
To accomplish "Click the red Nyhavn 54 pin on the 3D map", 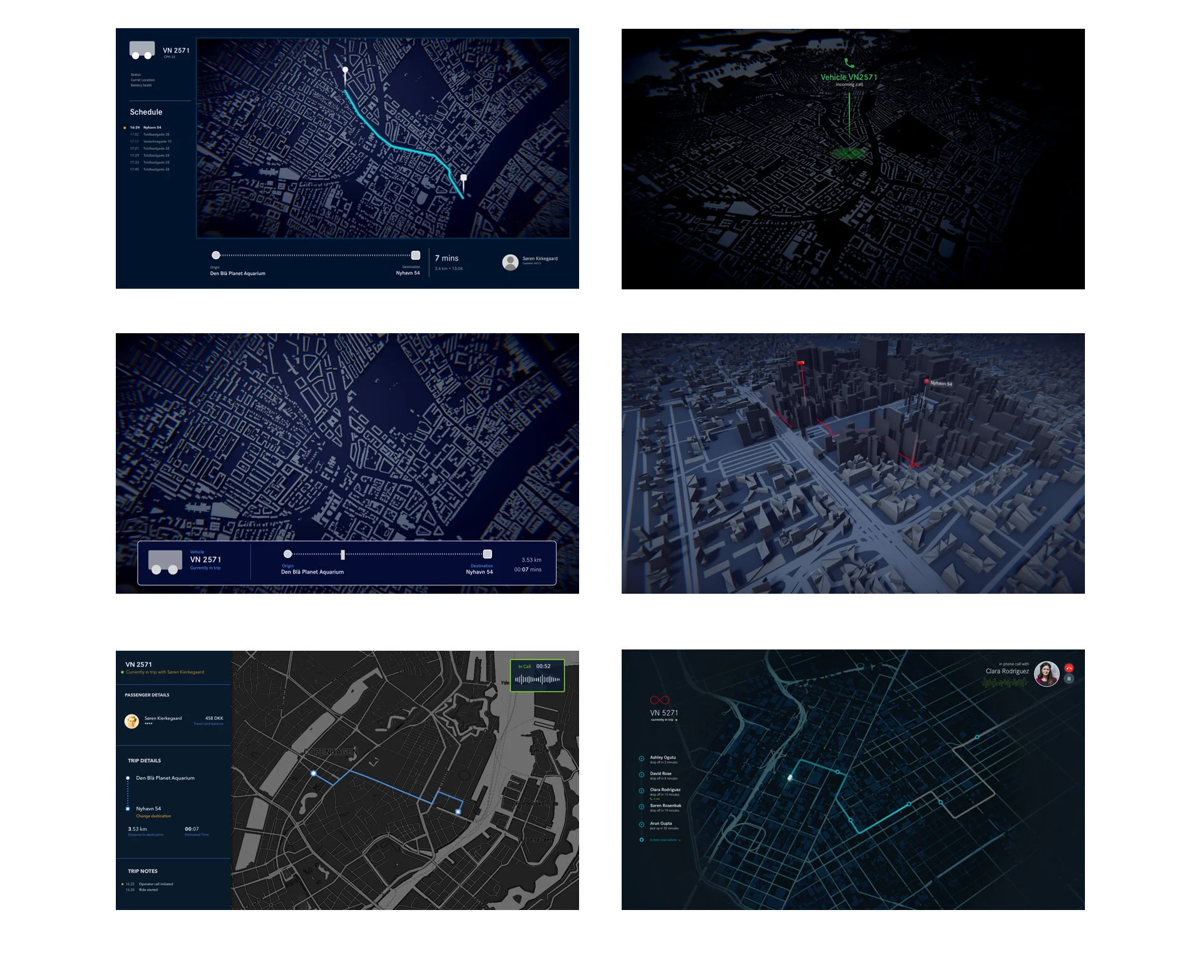I will [x=927, y=381].
